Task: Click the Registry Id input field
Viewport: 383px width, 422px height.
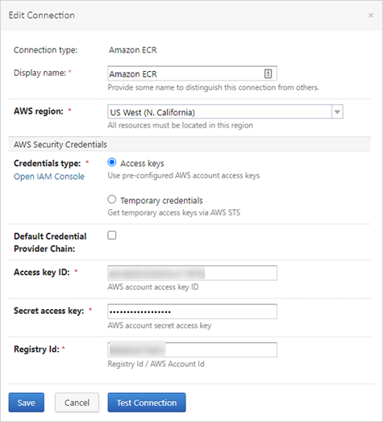Action: (x=192, y=349)
